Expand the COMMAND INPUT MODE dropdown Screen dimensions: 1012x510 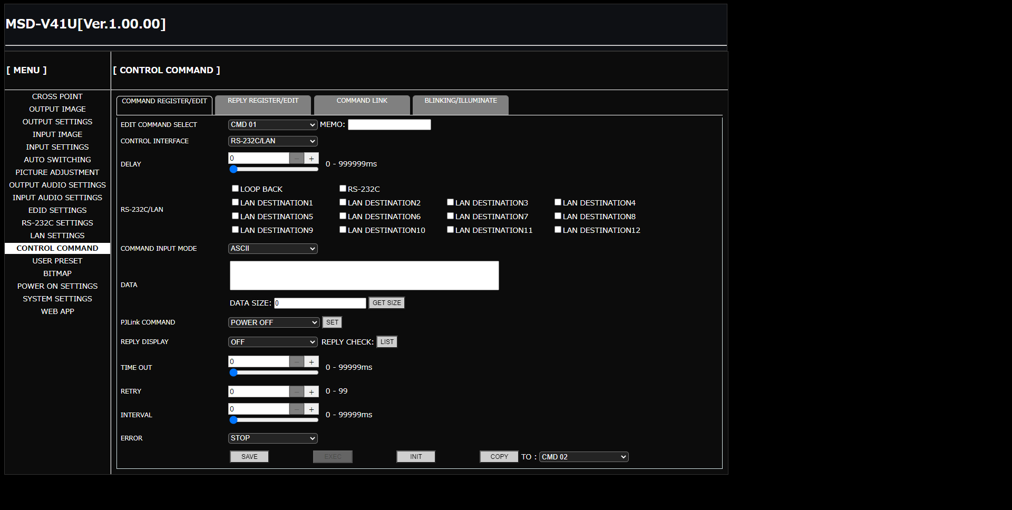(273, 249)
